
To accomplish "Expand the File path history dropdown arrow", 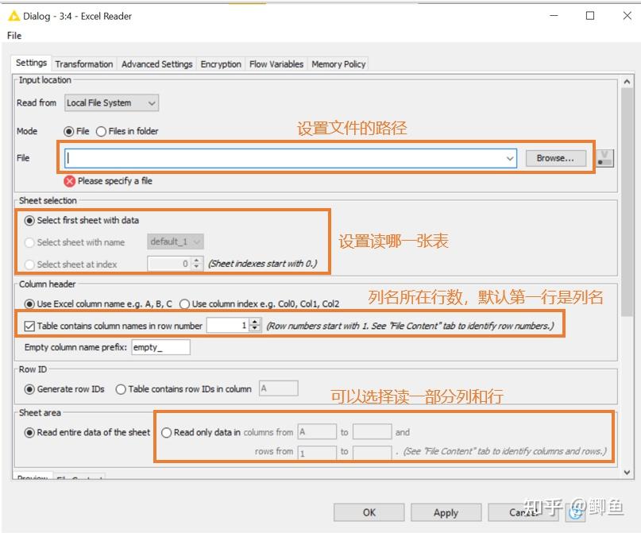I will 510,158.
